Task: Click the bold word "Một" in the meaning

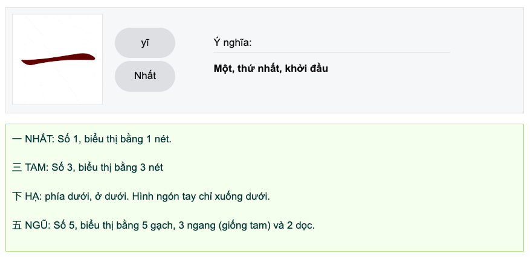Action: click(x=223, y=68)
